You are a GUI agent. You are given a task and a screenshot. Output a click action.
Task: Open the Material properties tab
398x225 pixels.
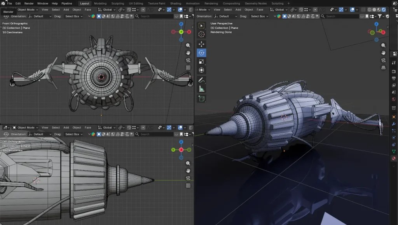pos(394,158)
